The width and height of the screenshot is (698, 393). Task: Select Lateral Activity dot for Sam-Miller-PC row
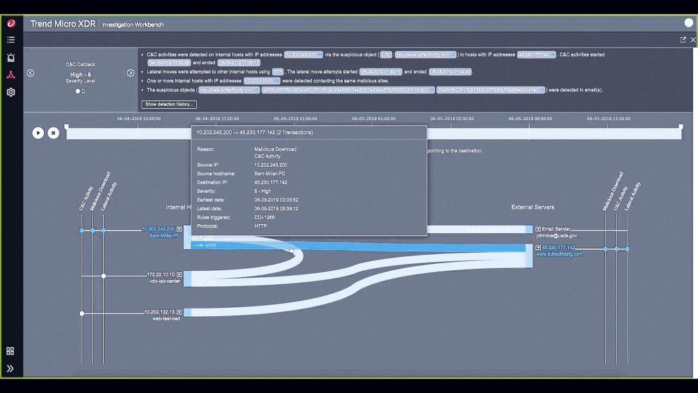104,230
